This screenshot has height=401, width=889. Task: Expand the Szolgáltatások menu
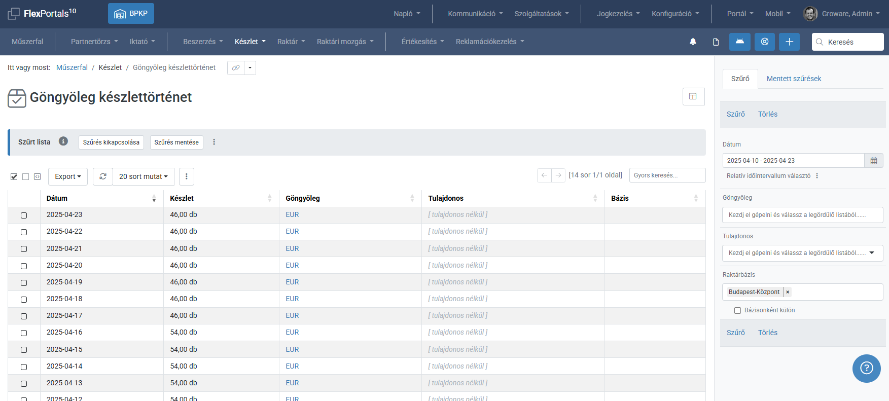click(542, 14)
